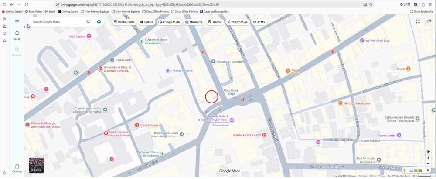Click the Nail Art Studio Cluj Napoca pin

tap(379, 160)
